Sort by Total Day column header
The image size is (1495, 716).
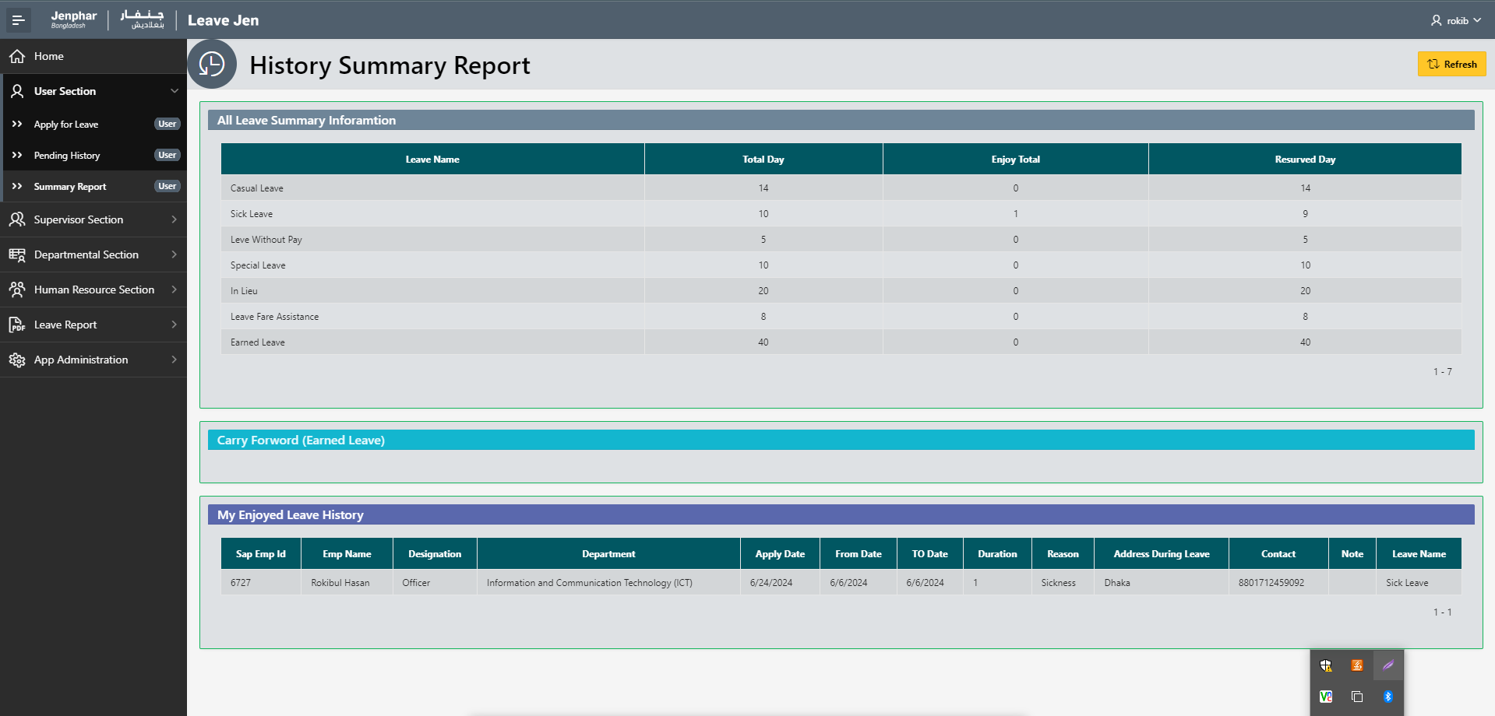[763, 160]
